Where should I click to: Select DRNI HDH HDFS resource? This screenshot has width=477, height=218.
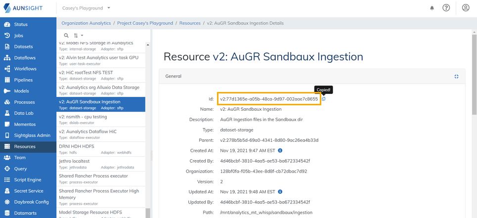coord(101,149)
